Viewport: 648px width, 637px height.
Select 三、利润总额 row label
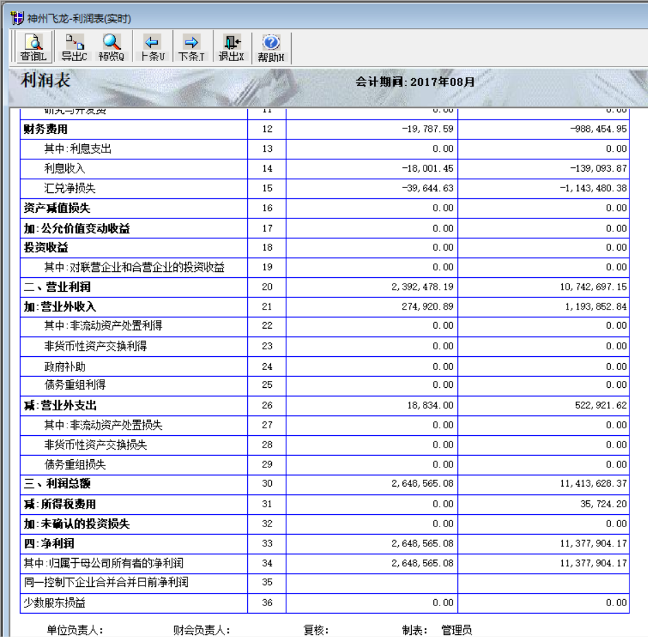(57, 483)
